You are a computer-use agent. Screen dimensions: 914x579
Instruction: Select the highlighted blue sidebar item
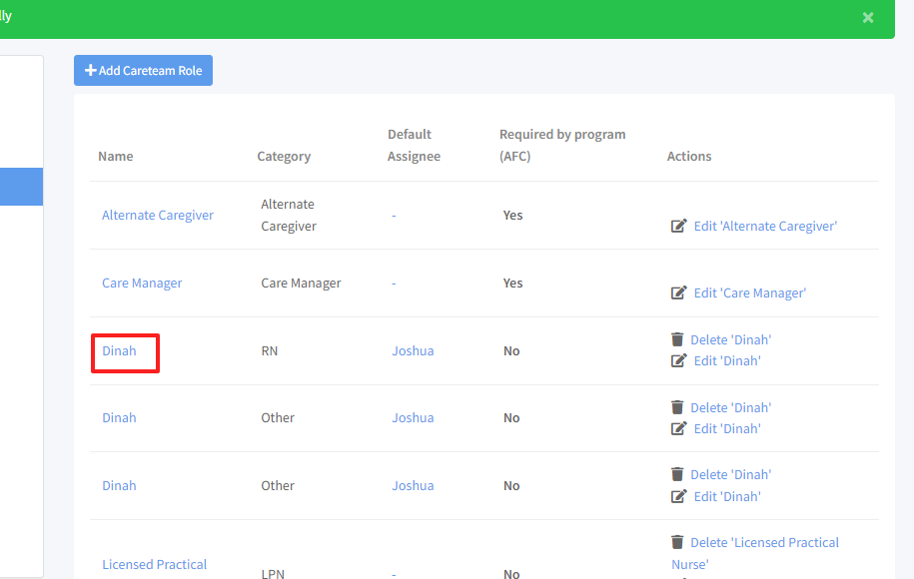point(21,187)
